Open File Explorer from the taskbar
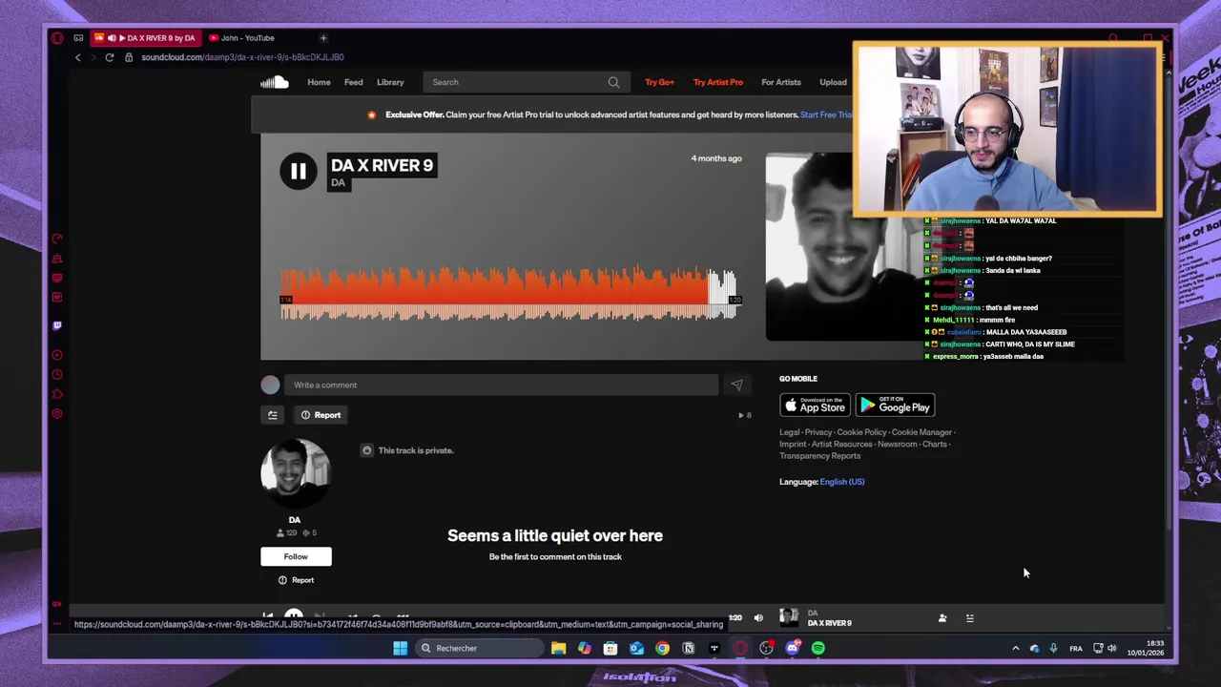 click(x=559, y=648)
